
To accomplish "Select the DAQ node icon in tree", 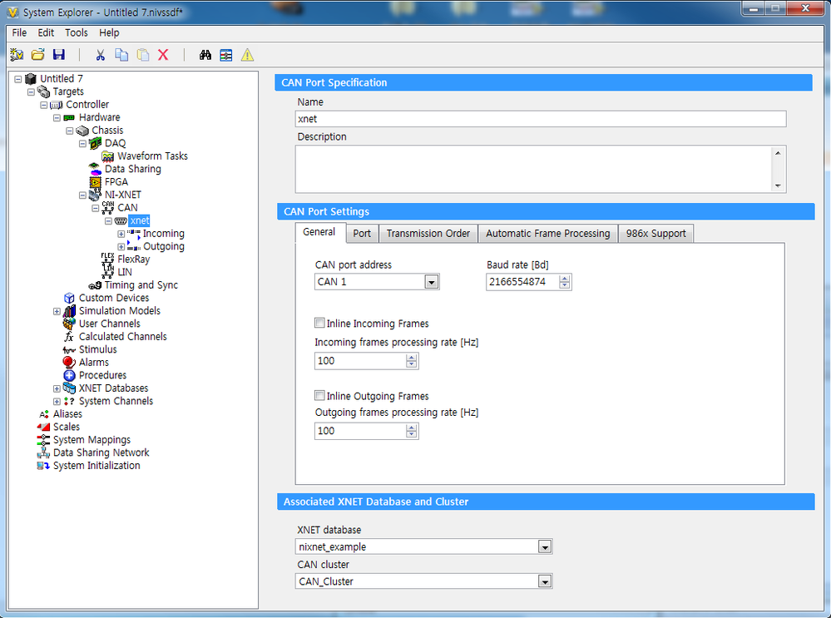I will 96,143.
